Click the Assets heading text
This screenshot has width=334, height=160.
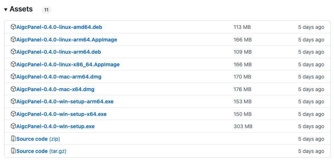point(21,9)
